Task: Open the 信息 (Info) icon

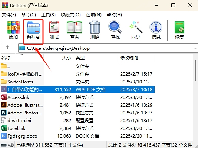Action: click(x=156, y=27)
